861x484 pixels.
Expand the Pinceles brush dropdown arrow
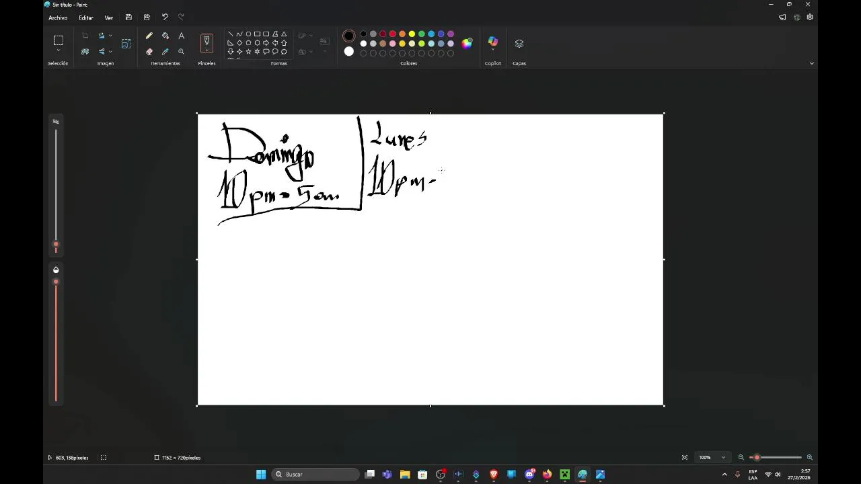click(207, 52)
